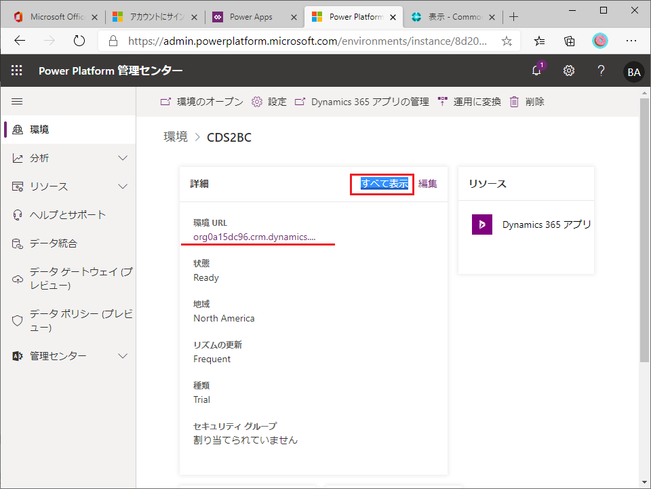Open a new browser tab

coord(513,16)
